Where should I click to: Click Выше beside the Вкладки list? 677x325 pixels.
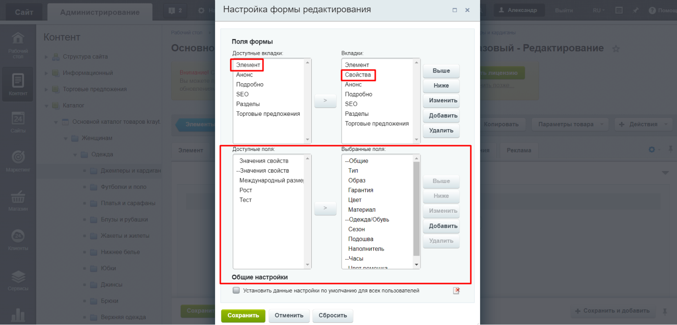(x=441, y=71)
